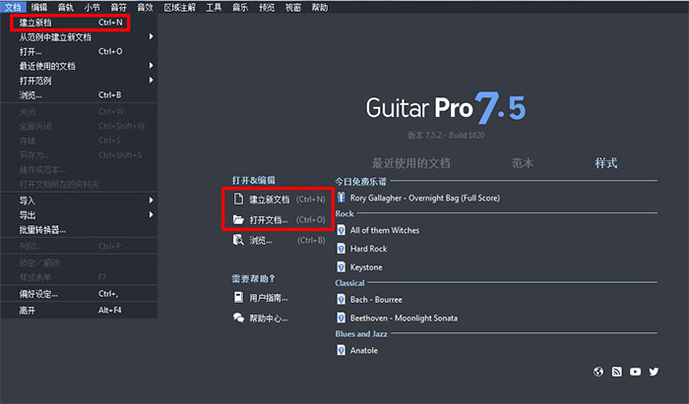Switch to the 范本 tab

coord(523,163)
